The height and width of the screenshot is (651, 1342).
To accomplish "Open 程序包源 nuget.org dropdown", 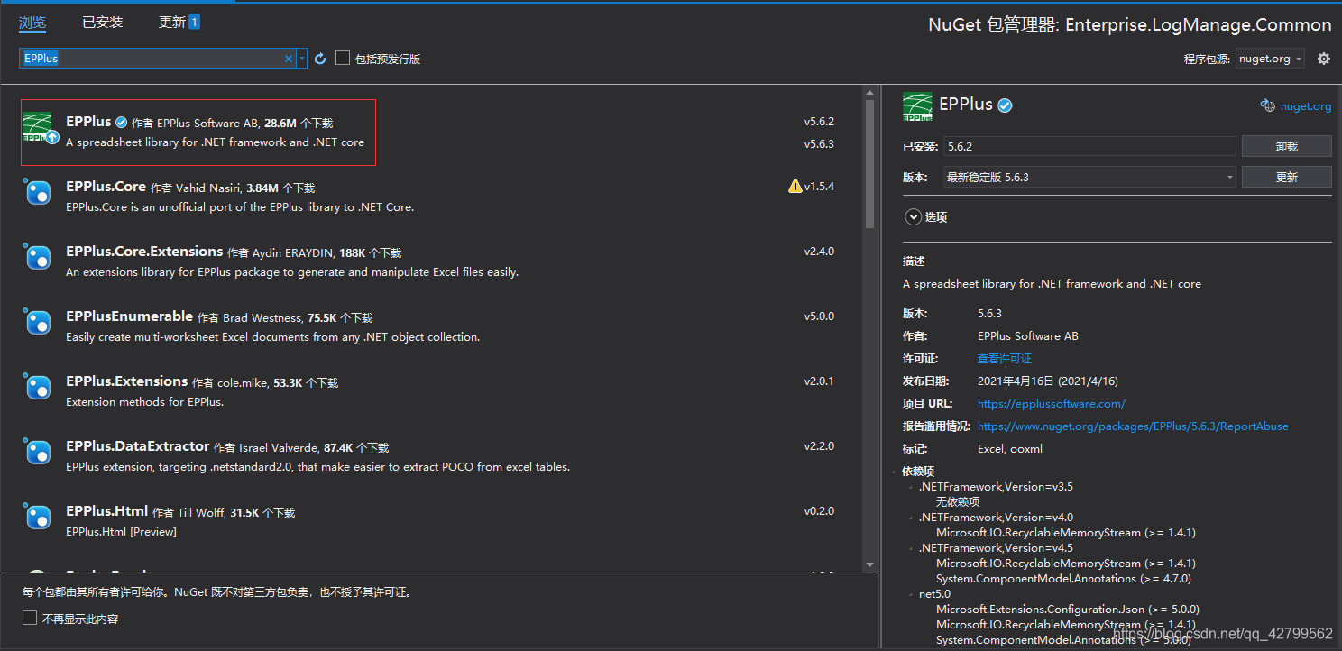I will pyautogui.click(x=1270, y=59).
